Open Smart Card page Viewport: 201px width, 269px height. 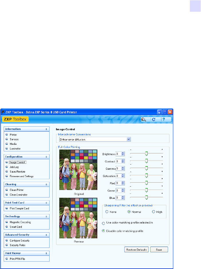16,227
